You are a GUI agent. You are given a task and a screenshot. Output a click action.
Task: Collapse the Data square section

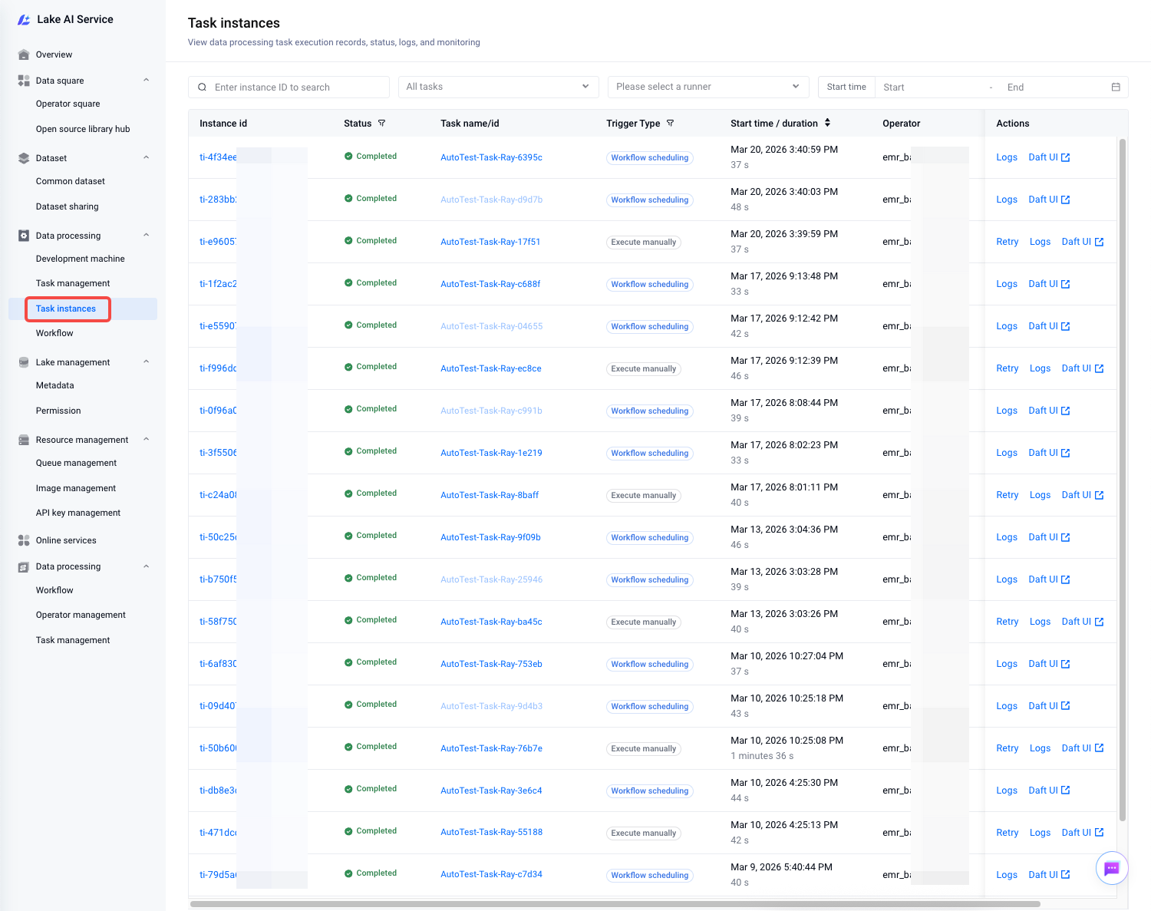146,81
